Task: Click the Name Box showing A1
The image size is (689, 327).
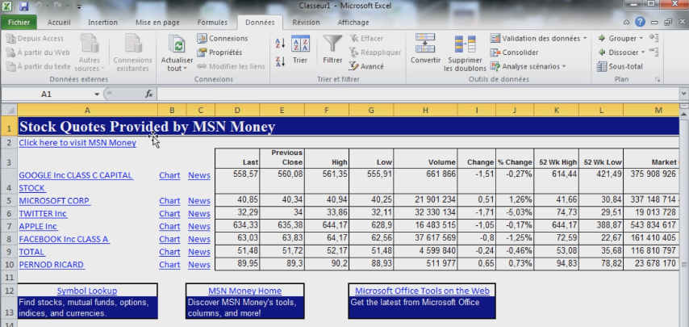Action: 46,94
